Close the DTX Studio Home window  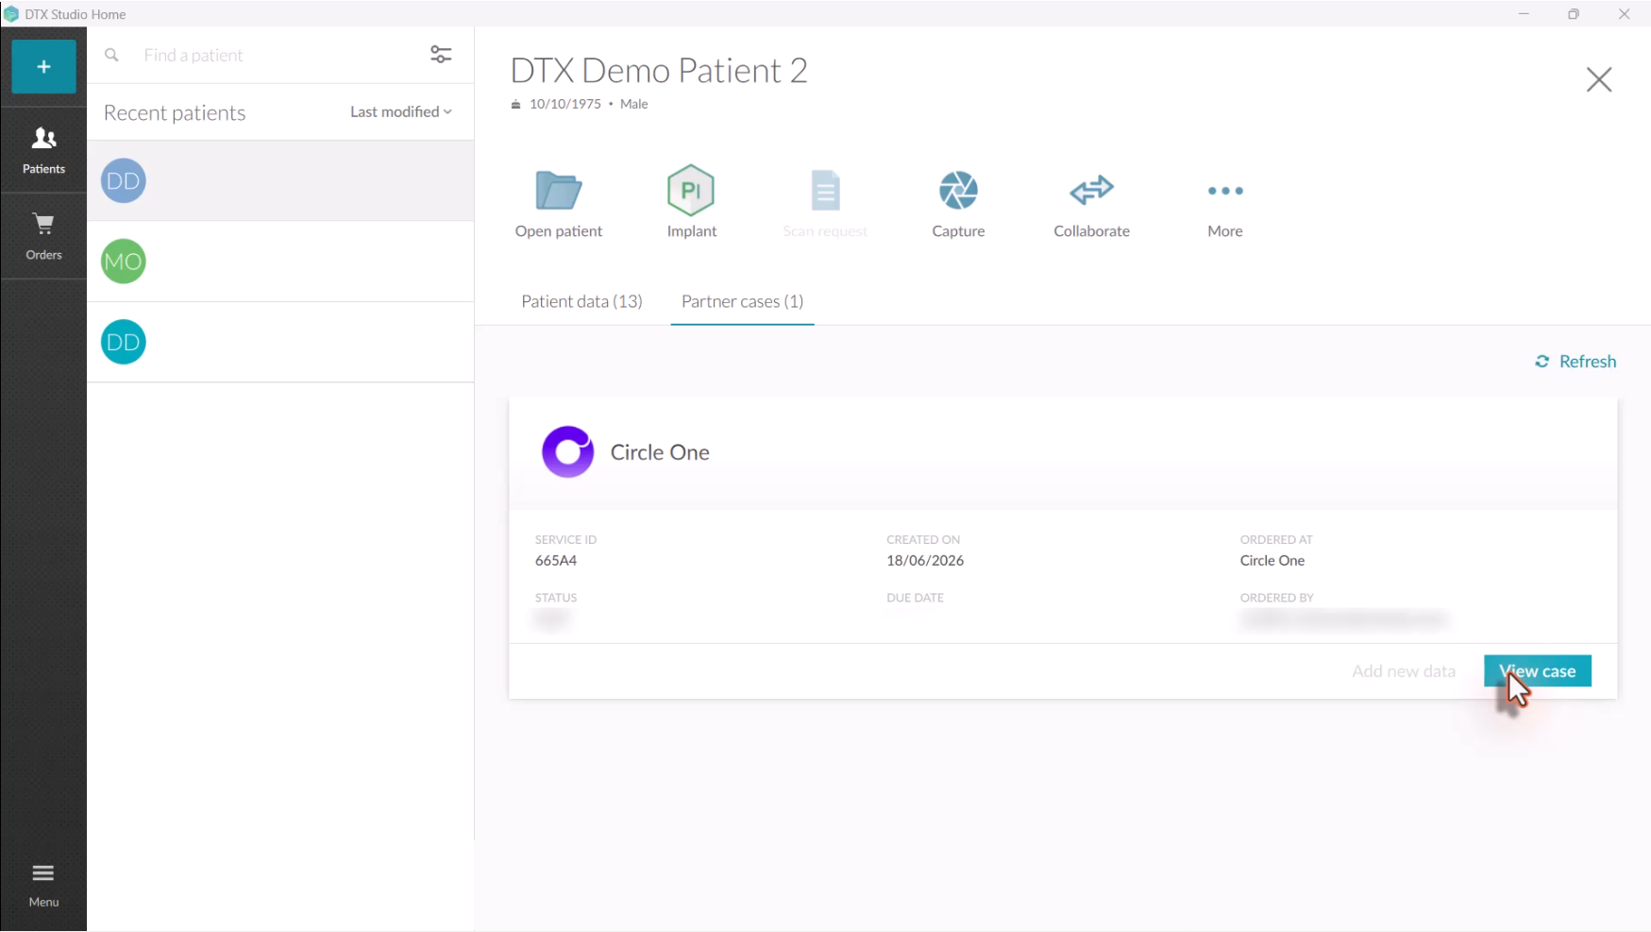click(x=1625, y=14)
